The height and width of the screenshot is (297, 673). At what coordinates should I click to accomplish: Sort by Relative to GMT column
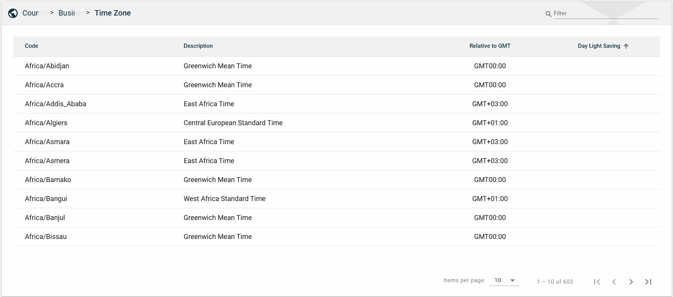(490, 46)
